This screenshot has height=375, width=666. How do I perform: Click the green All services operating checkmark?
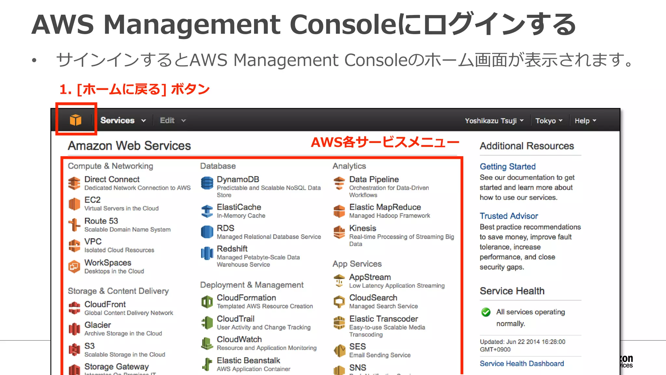point(486,312)
